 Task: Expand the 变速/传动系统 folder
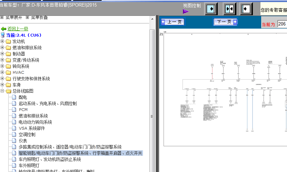[2, 60]
